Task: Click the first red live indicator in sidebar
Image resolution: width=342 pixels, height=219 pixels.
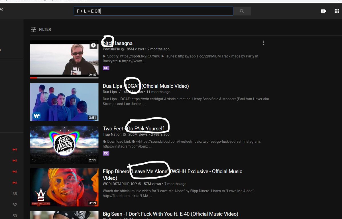Action: point(15,149)
